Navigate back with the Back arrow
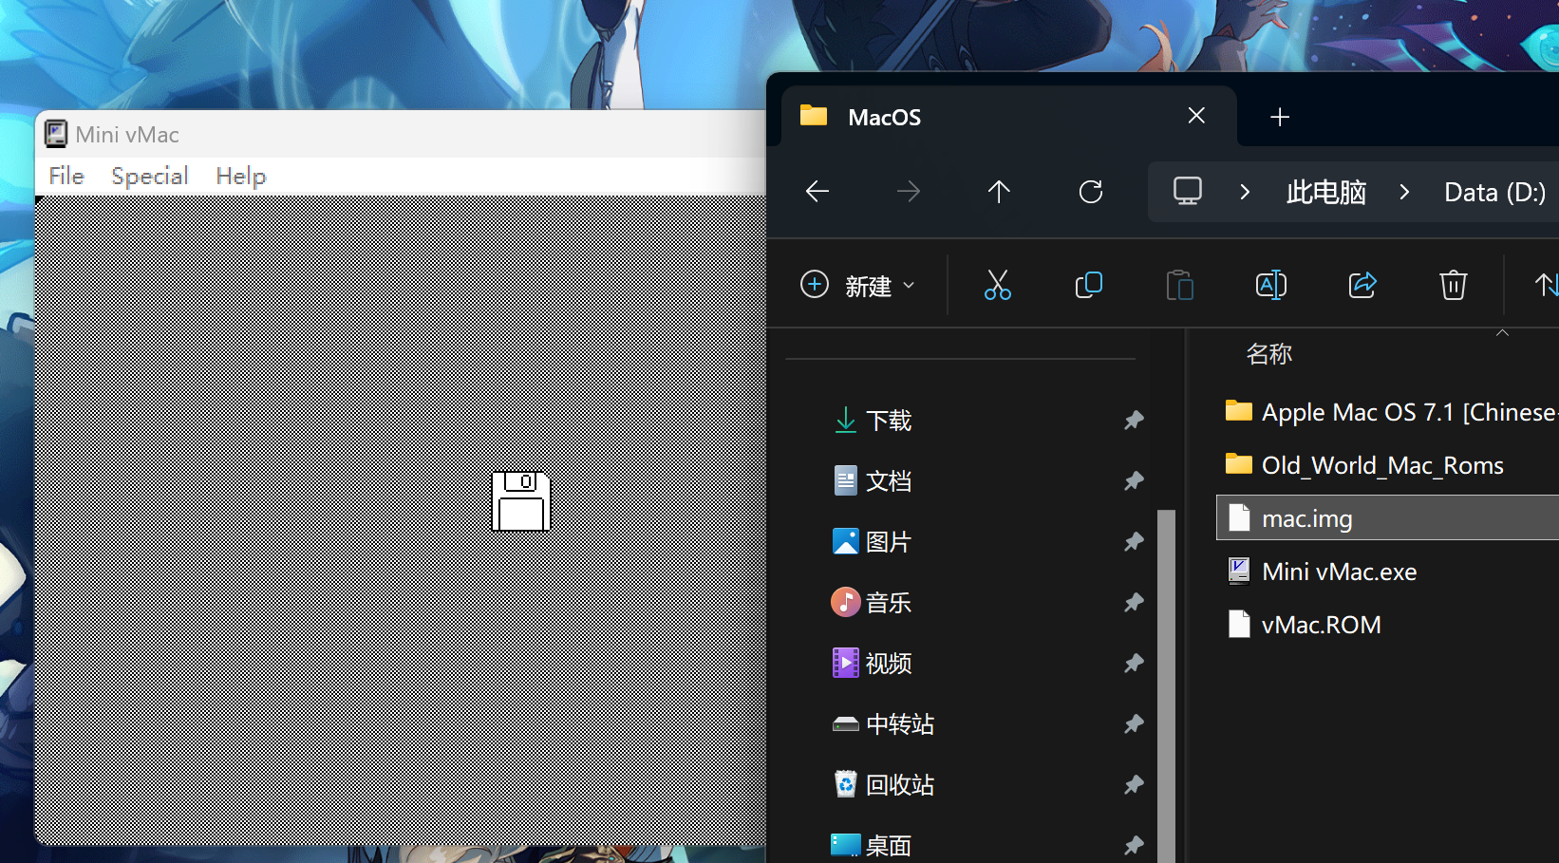Image resolution: width=1559 pixels, height=863 pixels. tap(817, 192)
